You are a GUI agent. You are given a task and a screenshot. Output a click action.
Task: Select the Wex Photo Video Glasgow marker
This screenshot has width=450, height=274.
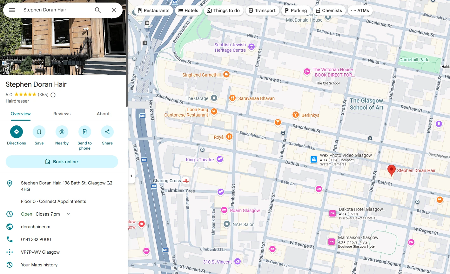(x=314, y=159)
